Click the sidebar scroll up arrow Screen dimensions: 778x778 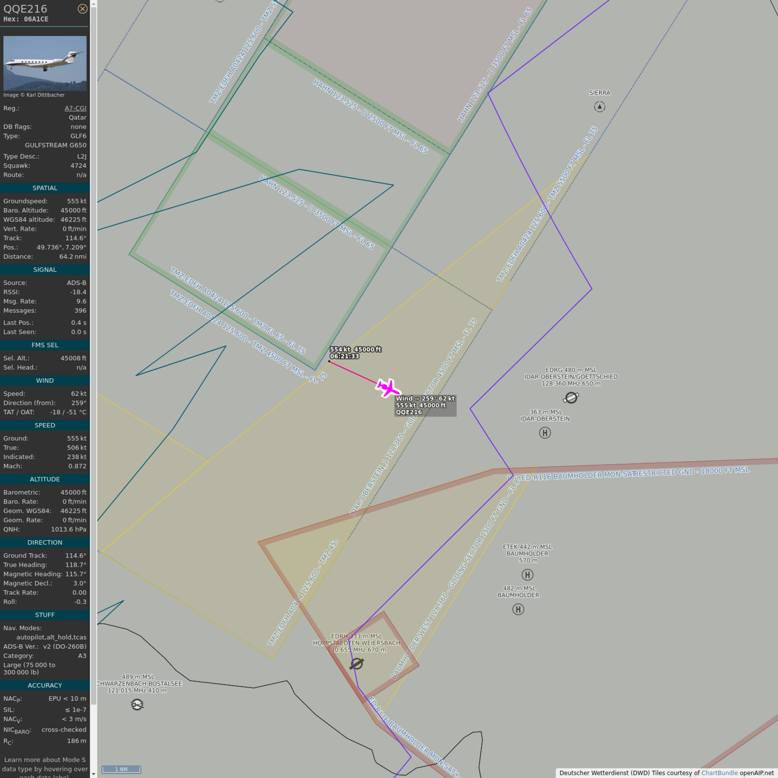(x=93, y=4)
